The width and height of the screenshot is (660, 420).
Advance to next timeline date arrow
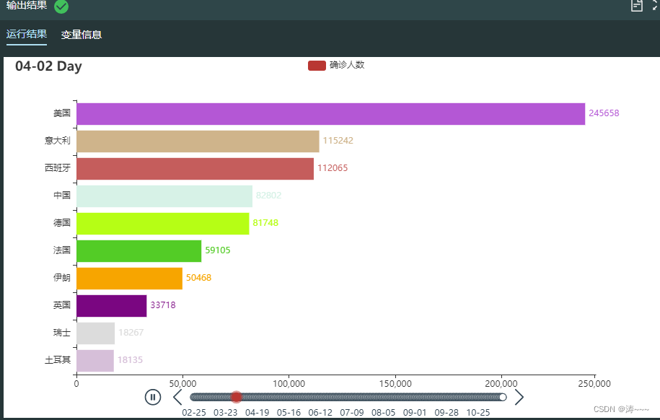(519, 397)
